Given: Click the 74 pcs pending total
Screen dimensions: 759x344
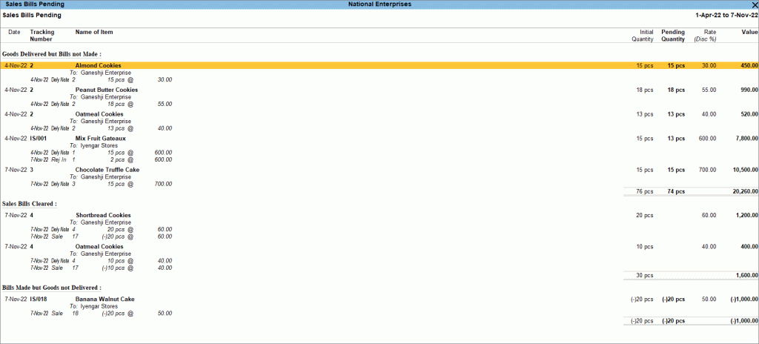Looking at the screenshot, I should pyautogui.click(x=676, y=191).
